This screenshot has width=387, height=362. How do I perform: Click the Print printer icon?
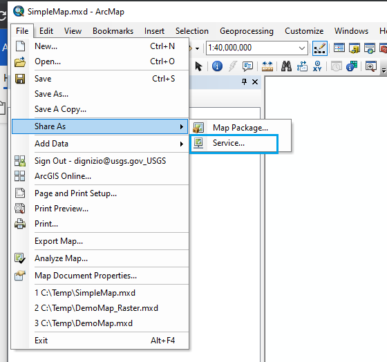click(x=20, y=224)
